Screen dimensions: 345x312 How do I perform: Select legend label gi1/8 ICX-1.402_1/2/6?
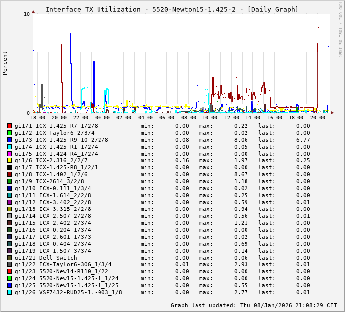(x=51, y=174)
